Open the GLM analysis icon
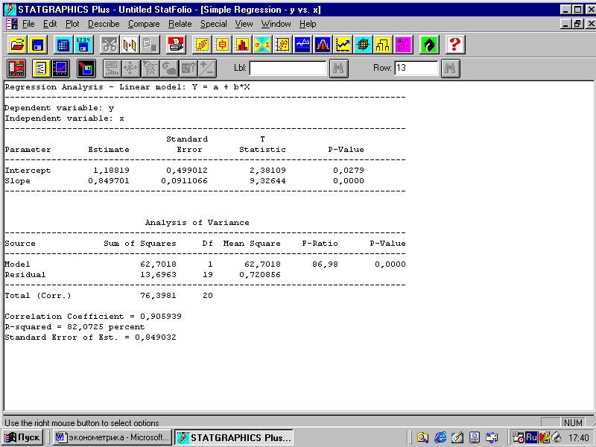Screen dimensions: 596x447 tap(403, 45)
